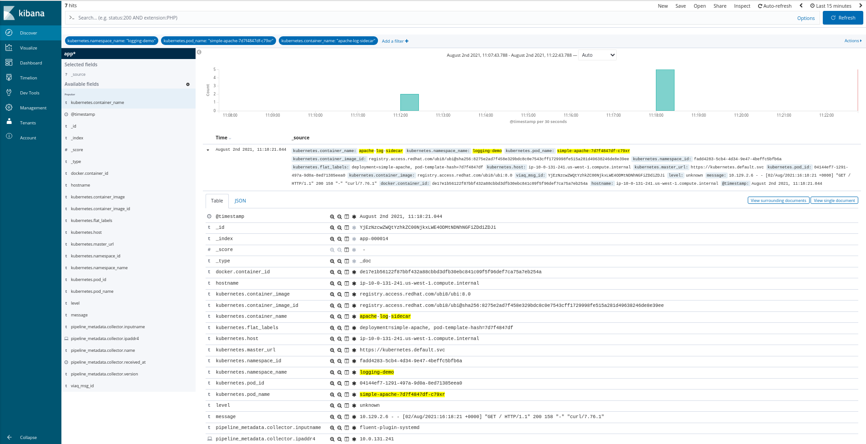Open the Inspect menu item

point(742,6)
